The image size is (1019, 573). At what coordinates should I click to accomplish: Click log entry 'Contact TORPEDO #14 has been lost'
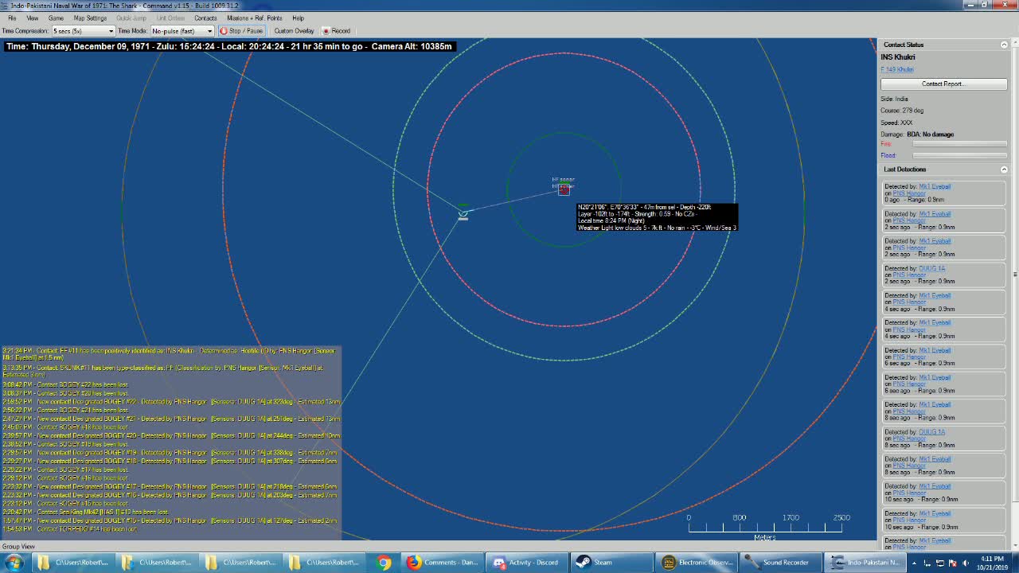[x=69, y=529]
